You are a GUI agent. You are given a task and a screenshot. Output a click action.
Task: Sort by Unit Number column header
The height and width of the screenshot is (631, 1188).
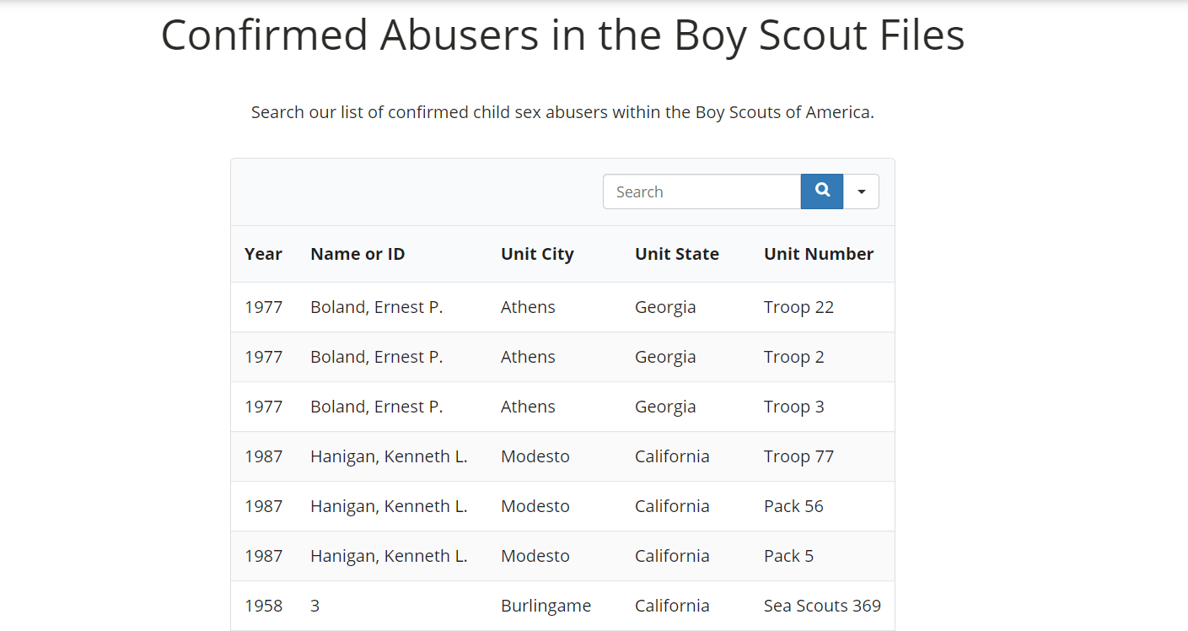tap(819, 254)
